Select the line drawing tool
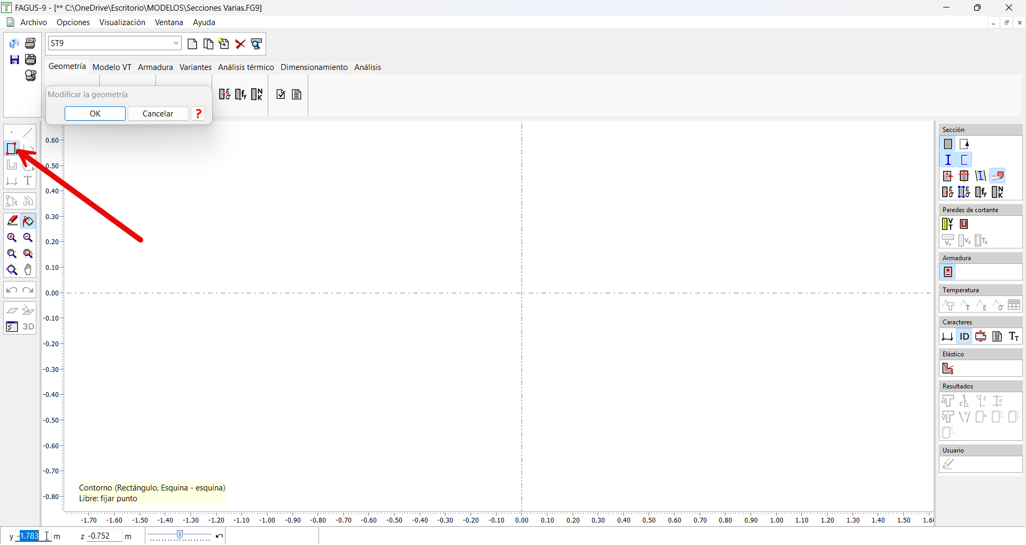Viewport: 1026px width, 545px height. [28, 132]
